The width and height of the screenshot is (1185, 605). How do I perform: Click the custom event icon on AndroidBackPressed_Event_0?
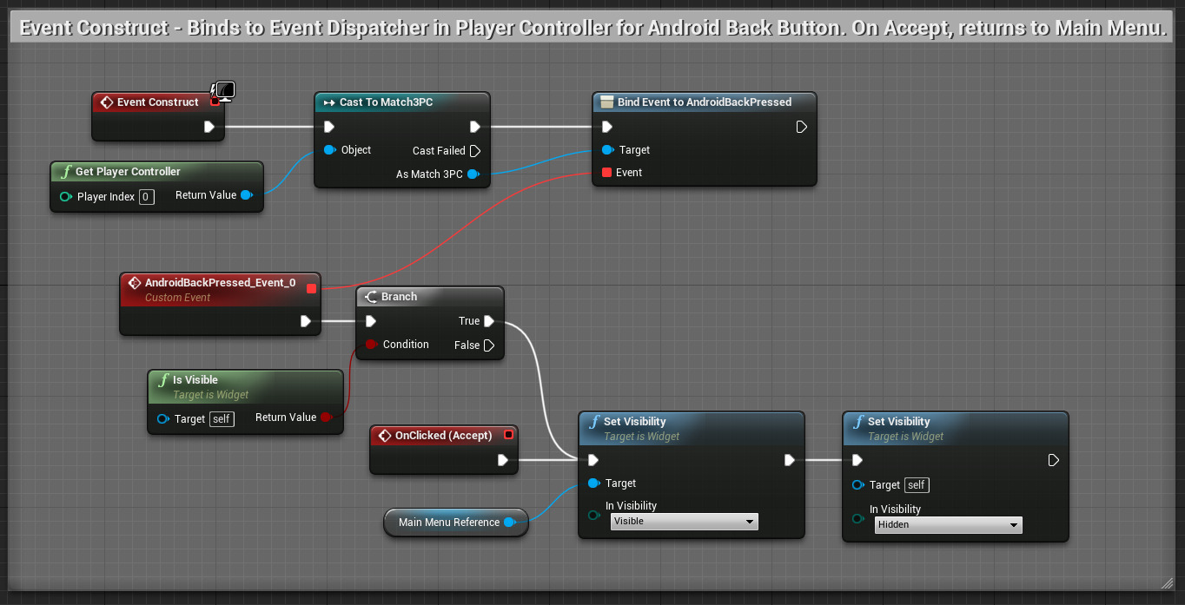coord(135,282)
